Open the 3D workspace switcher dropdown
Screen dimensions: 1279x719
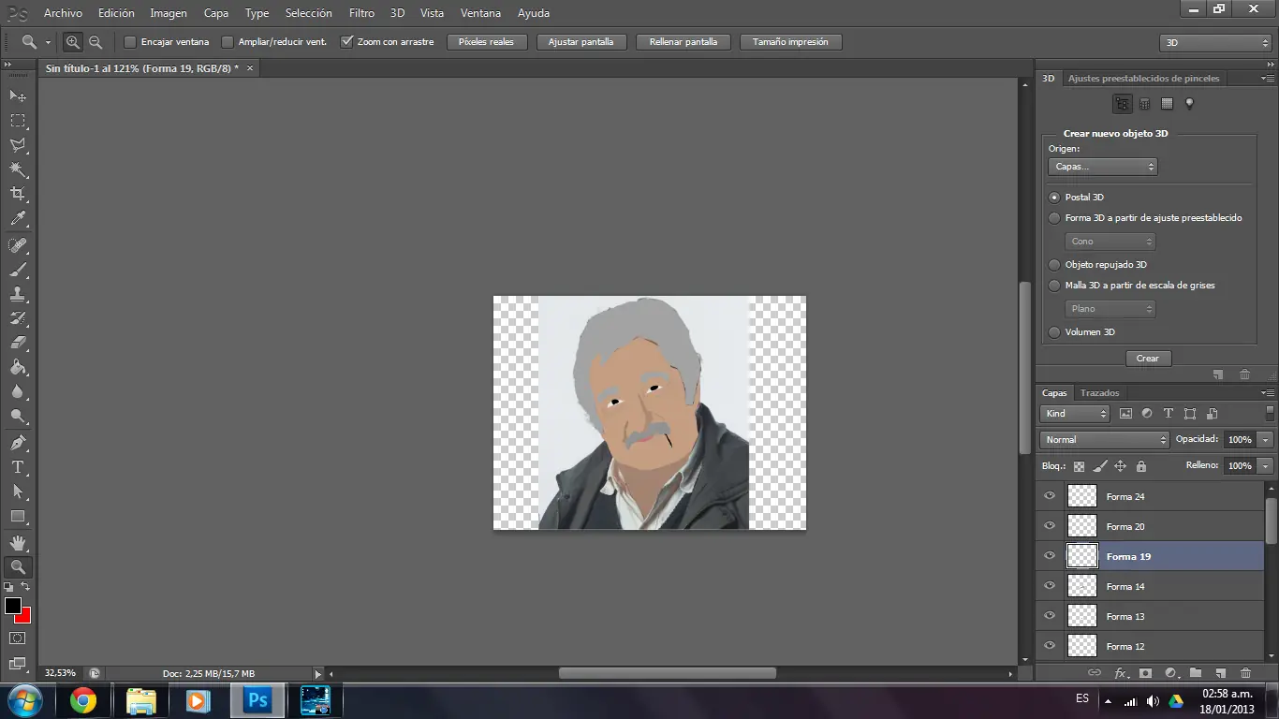pyautogui.click(x=1215, y=43)
